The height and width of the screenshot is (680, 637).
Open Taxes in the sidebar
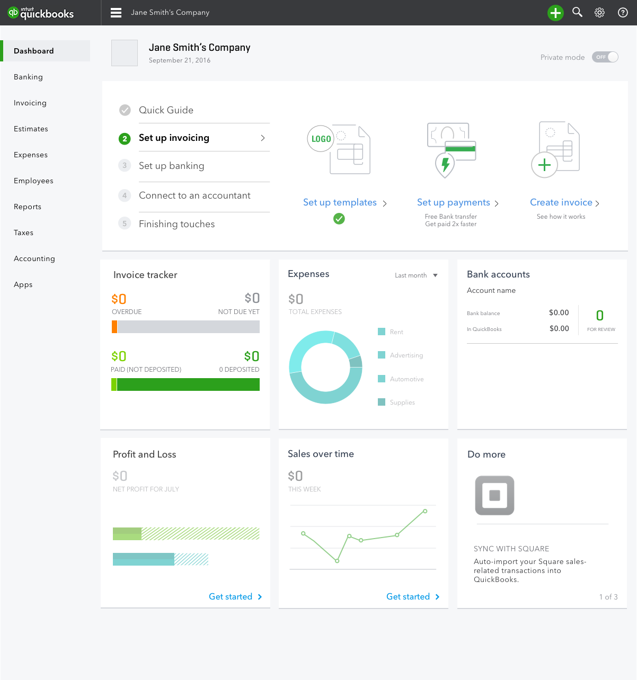pyautogui.click(x=24, y=232)
